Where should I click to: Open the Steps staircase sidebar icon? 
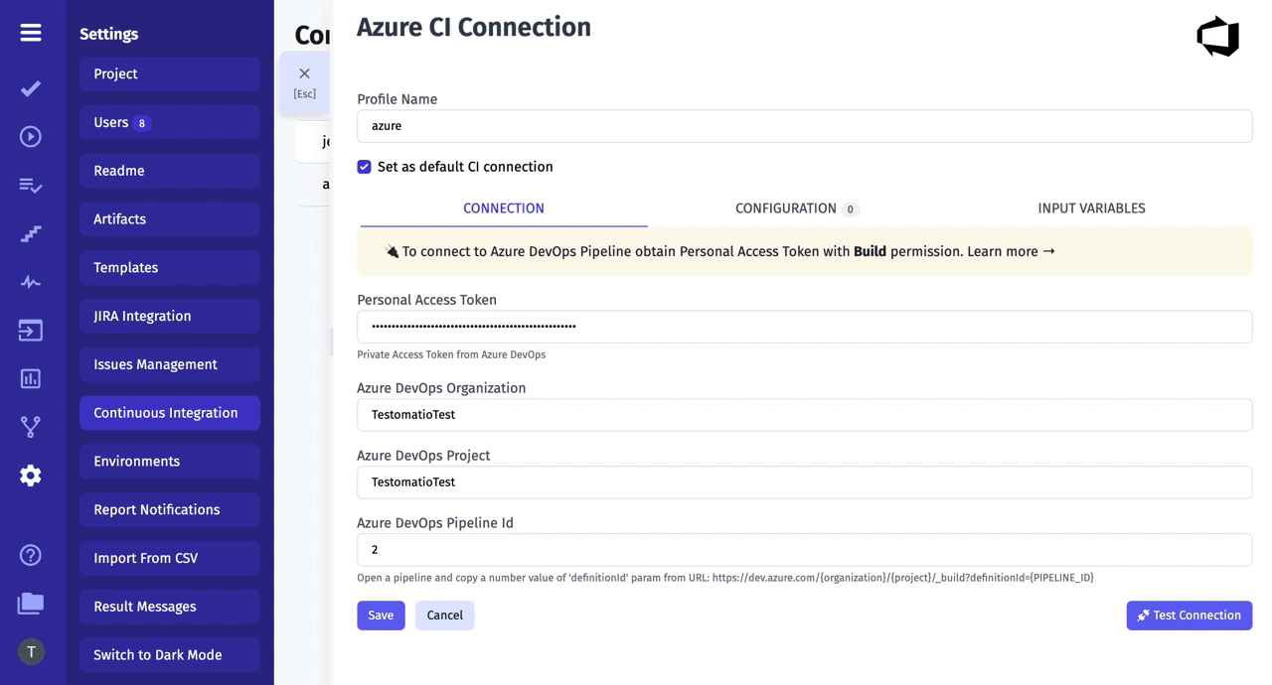pyautogui.click(x=31, y=233)
